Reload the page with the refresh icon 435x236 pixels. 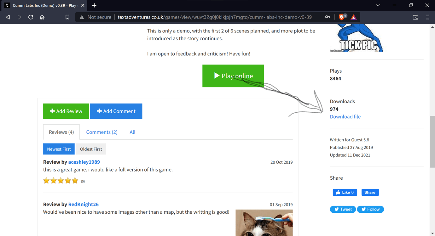pyautogui.click(x=31, y=17)
